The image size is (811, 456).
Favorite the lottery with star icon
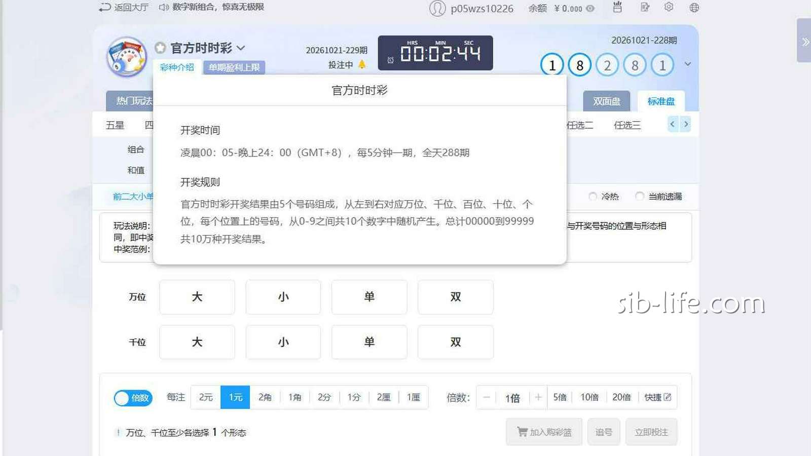(x=160, y=48)
